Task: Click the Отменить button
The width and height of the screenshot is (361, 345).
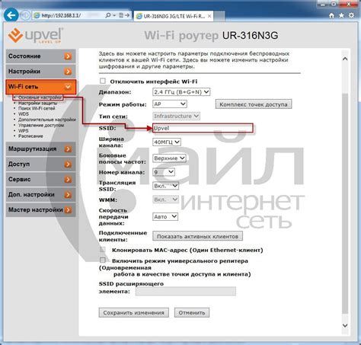Action: click(192, 312)
